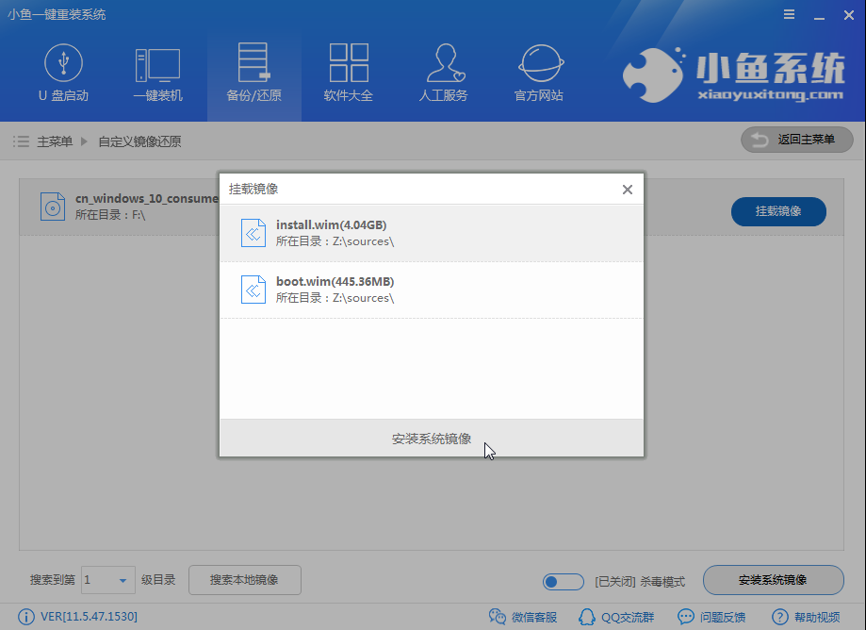
Task: Click the 返回主菜单 button
Action: (796, 140)
